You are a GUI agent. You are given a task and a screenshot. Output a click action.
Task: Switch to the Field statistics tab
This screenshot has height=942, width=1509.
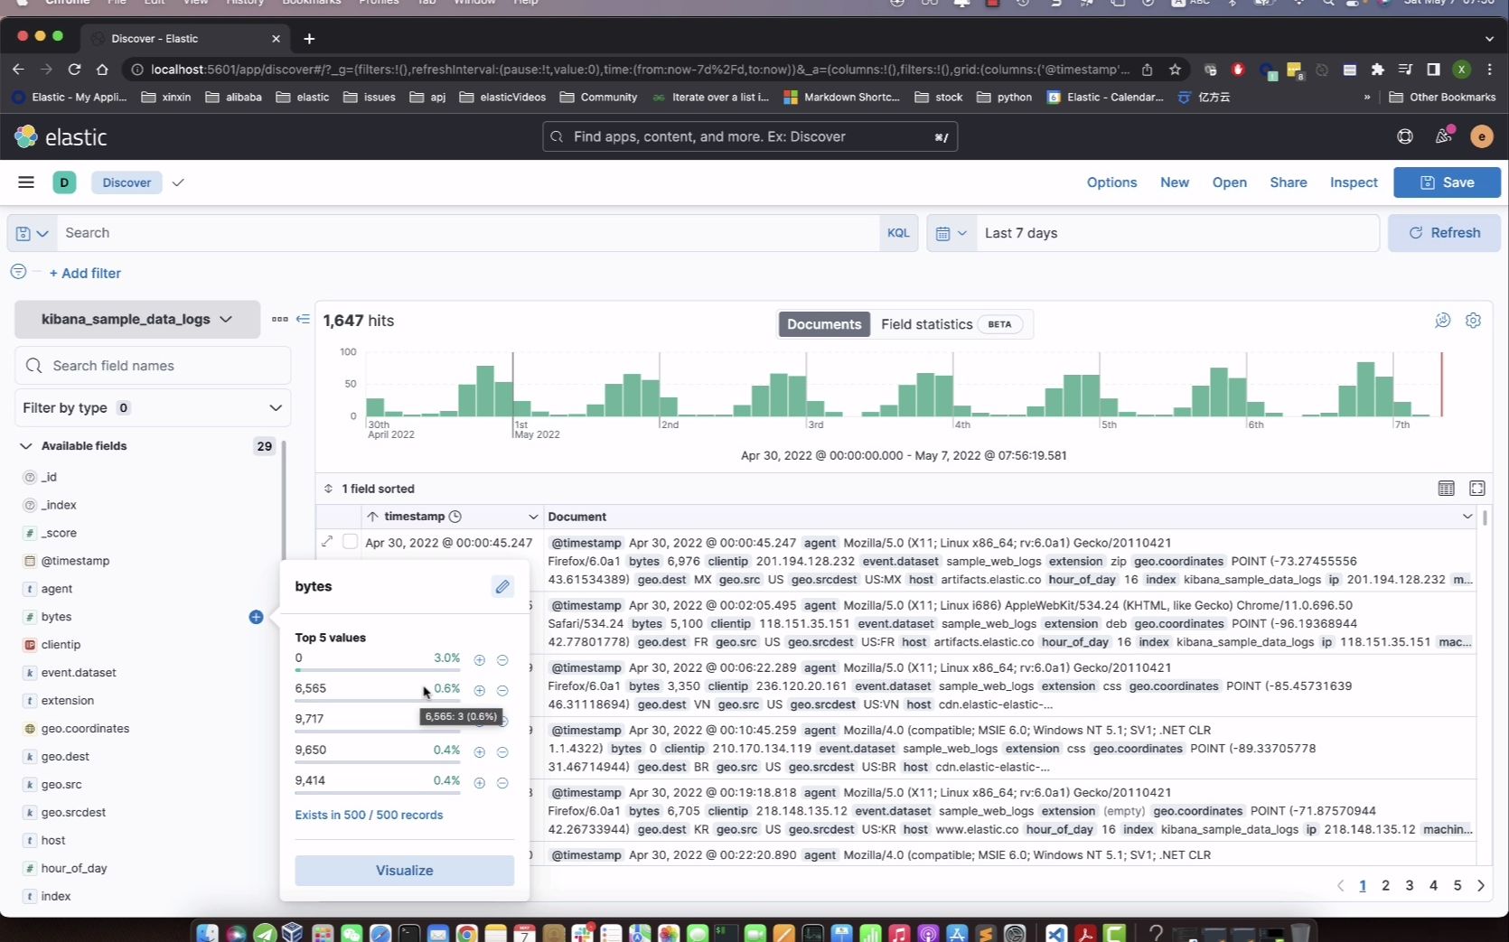point(926,324)
